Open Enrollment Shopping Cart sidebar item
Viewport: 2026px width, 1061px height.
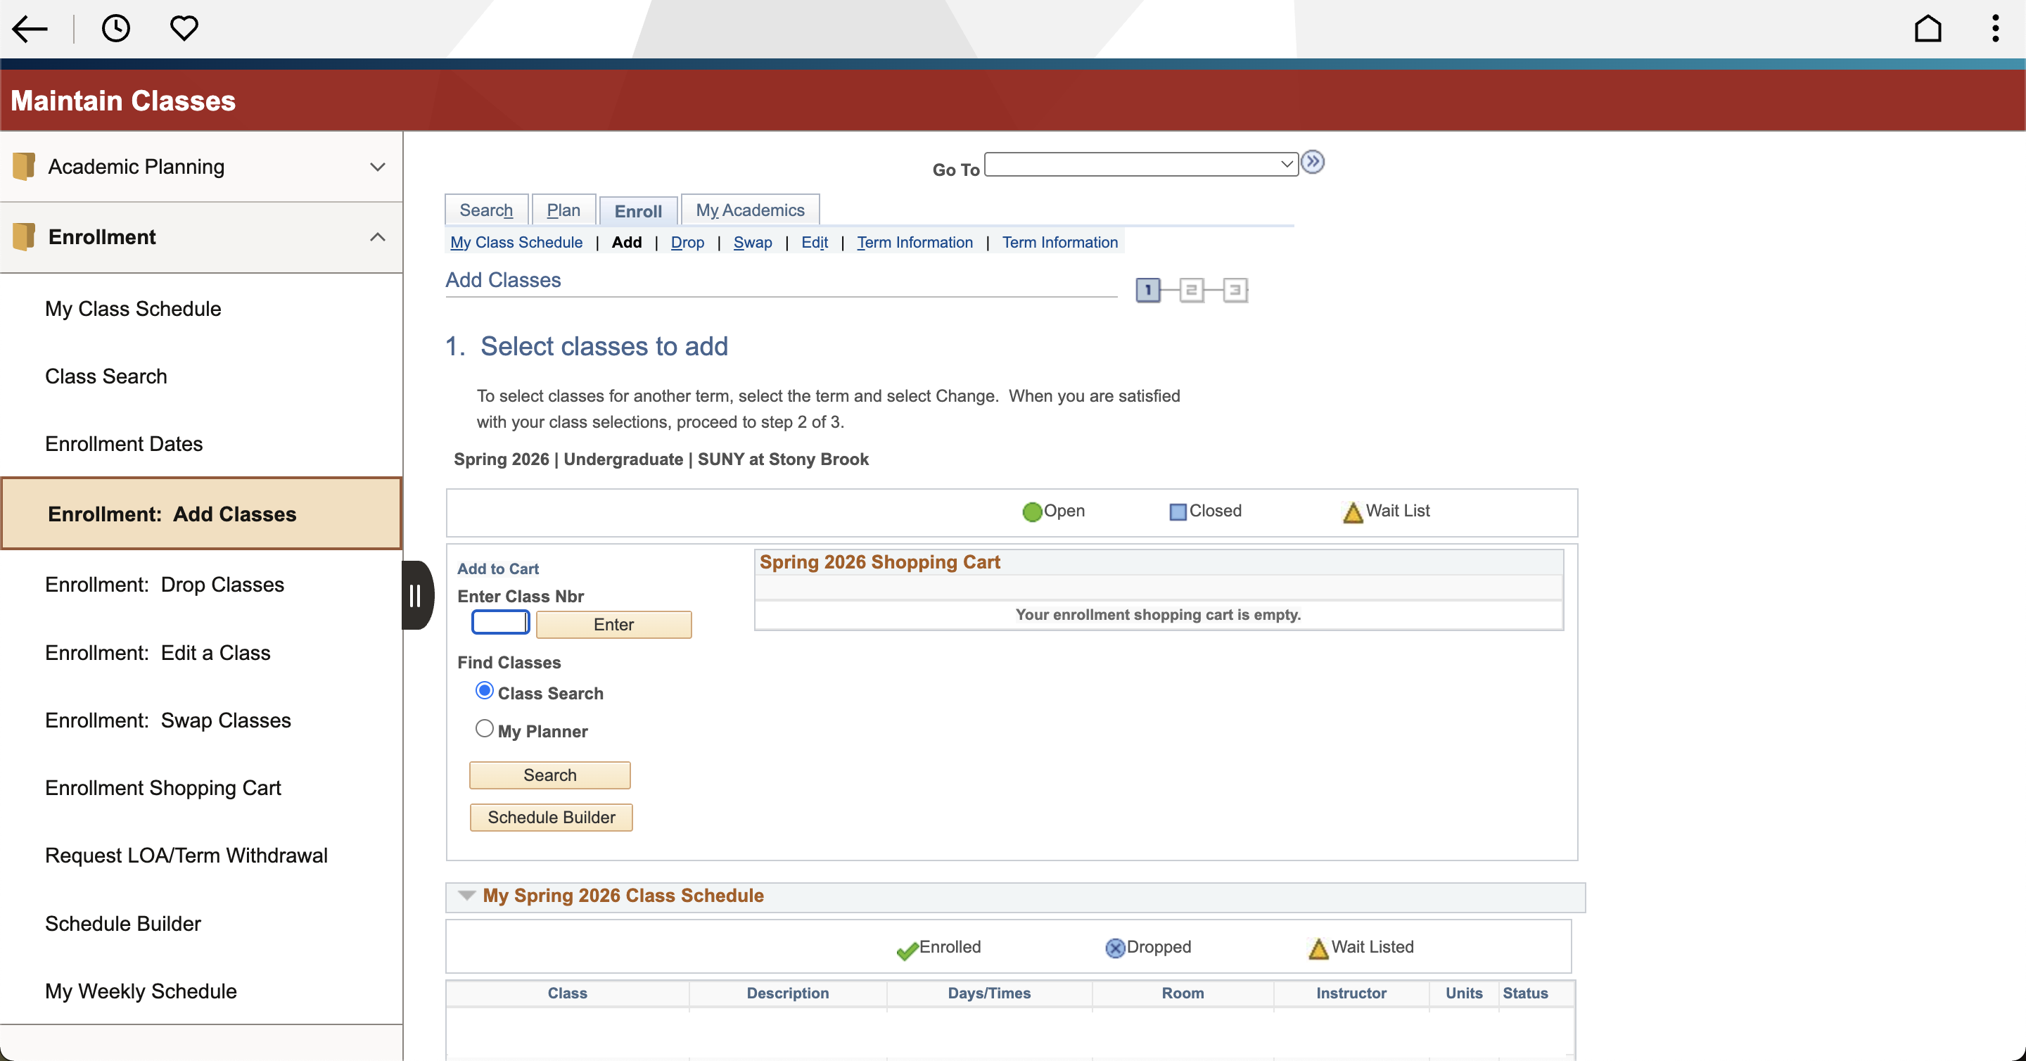(x=163, y=789)
